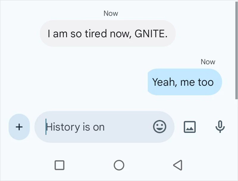
Task: Tap the I am so tired now, GNITE. bubble
Action: (x=108, y=33)
